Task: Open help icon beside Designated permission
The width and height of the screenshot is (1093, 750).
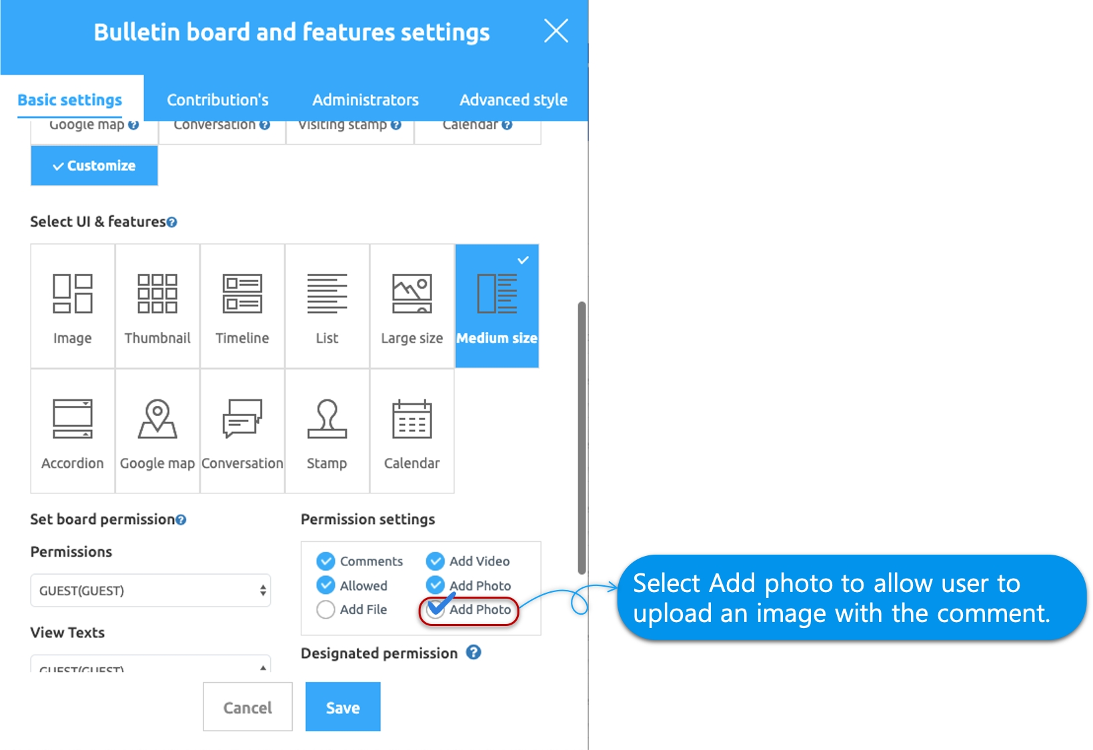Action: point(473,653)
